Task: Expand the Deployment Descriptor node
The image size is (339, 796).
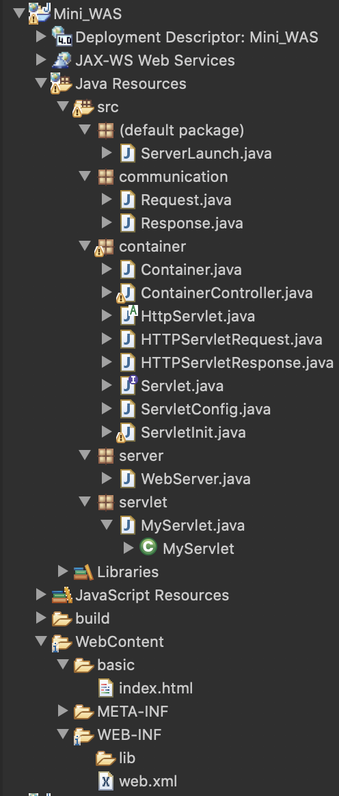Action: [41, 36]
